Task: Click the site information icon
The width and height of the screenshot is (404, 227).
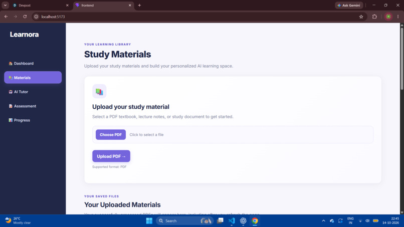Action: 36,17
